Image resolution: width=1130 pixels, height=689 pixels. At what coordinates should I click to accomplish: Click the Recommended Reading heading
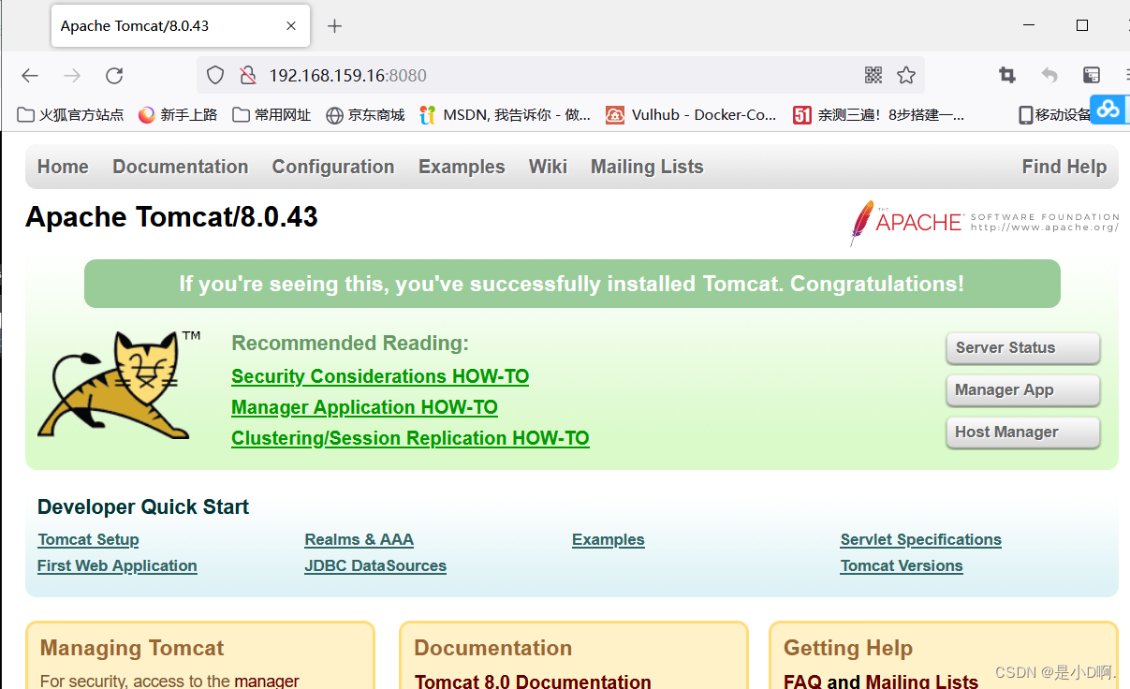coord(350,344)
